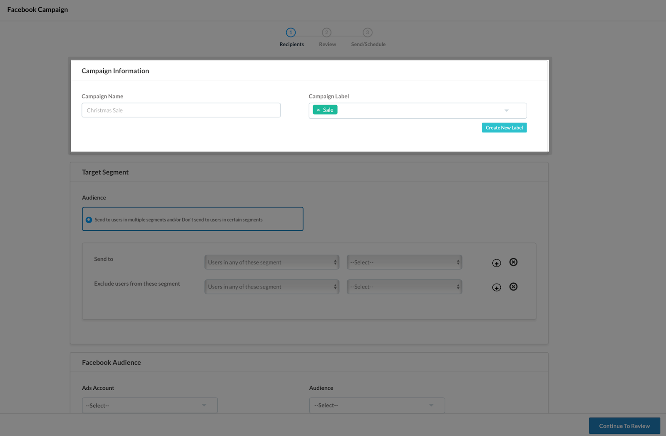The width and height of the screenshot is (666, 436).
Task: Open Send to 'Users in any of these segment' dropdown
Action: (x=272, y=262)
